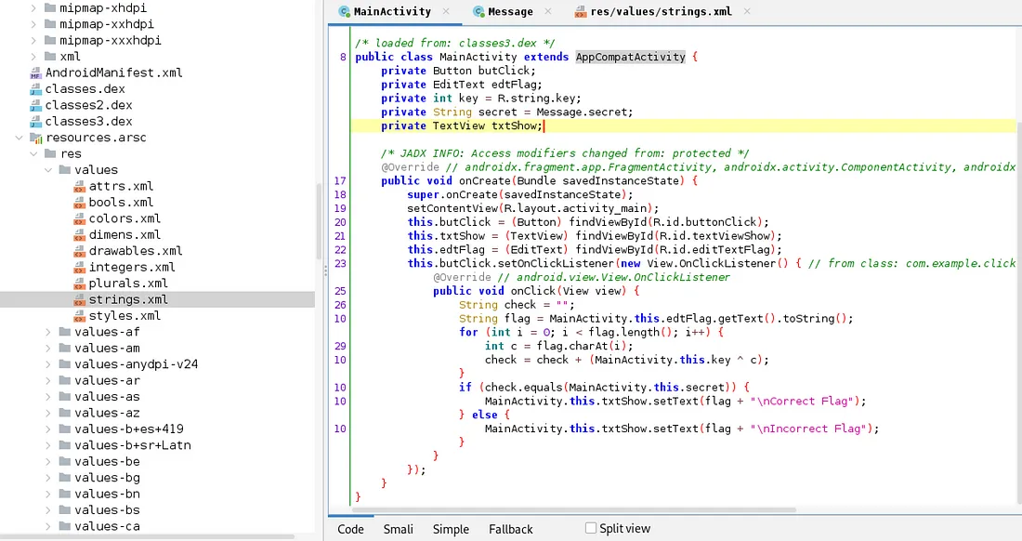Click the classes3.dex file icon
Viewport: 1022px width, 541px height.
pyautogui.click(x=36, y=122)
